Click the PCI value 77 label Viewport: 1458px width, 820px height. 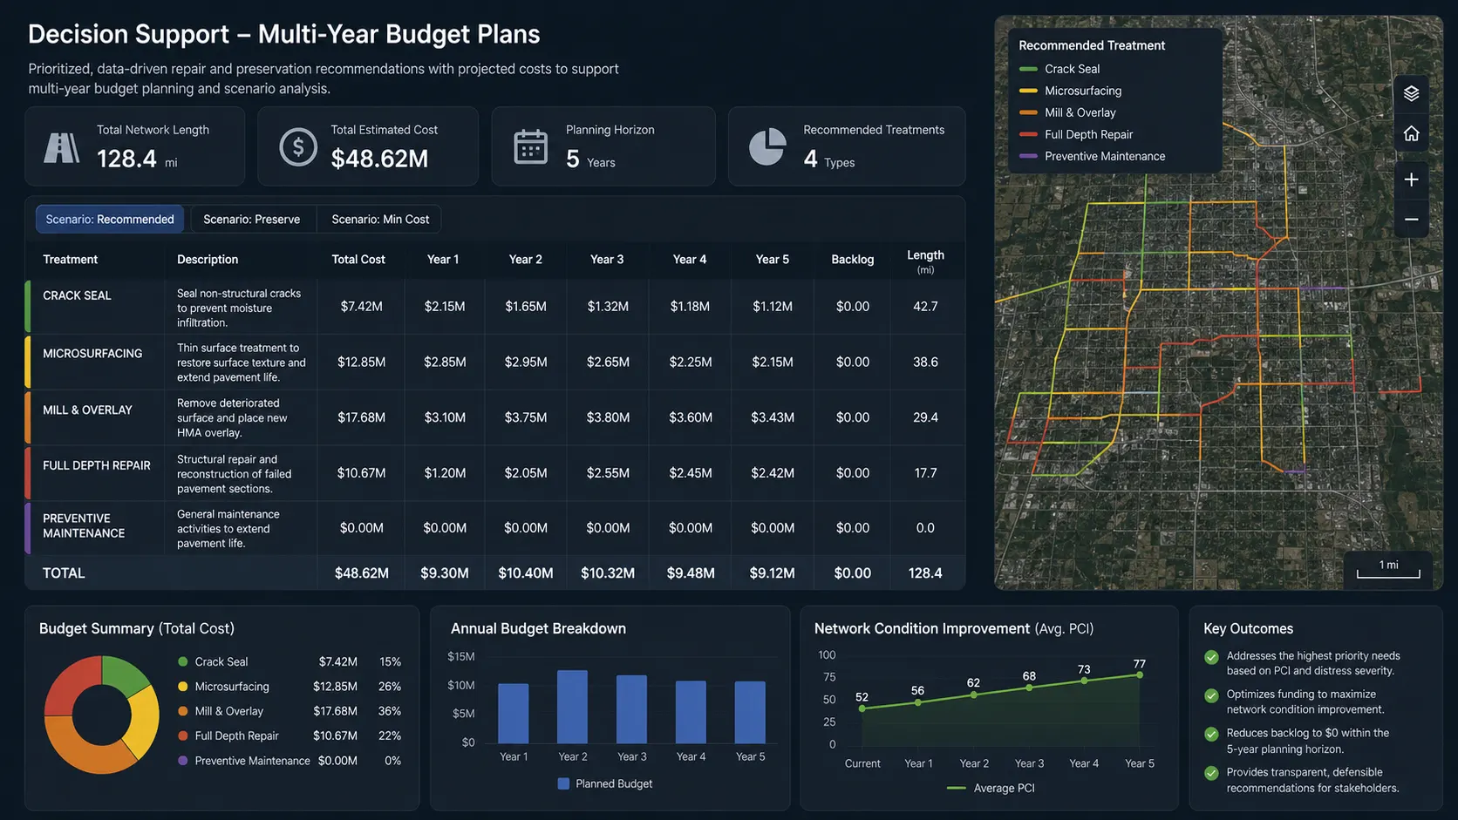pyautogui.click(x=1139, y=663)
